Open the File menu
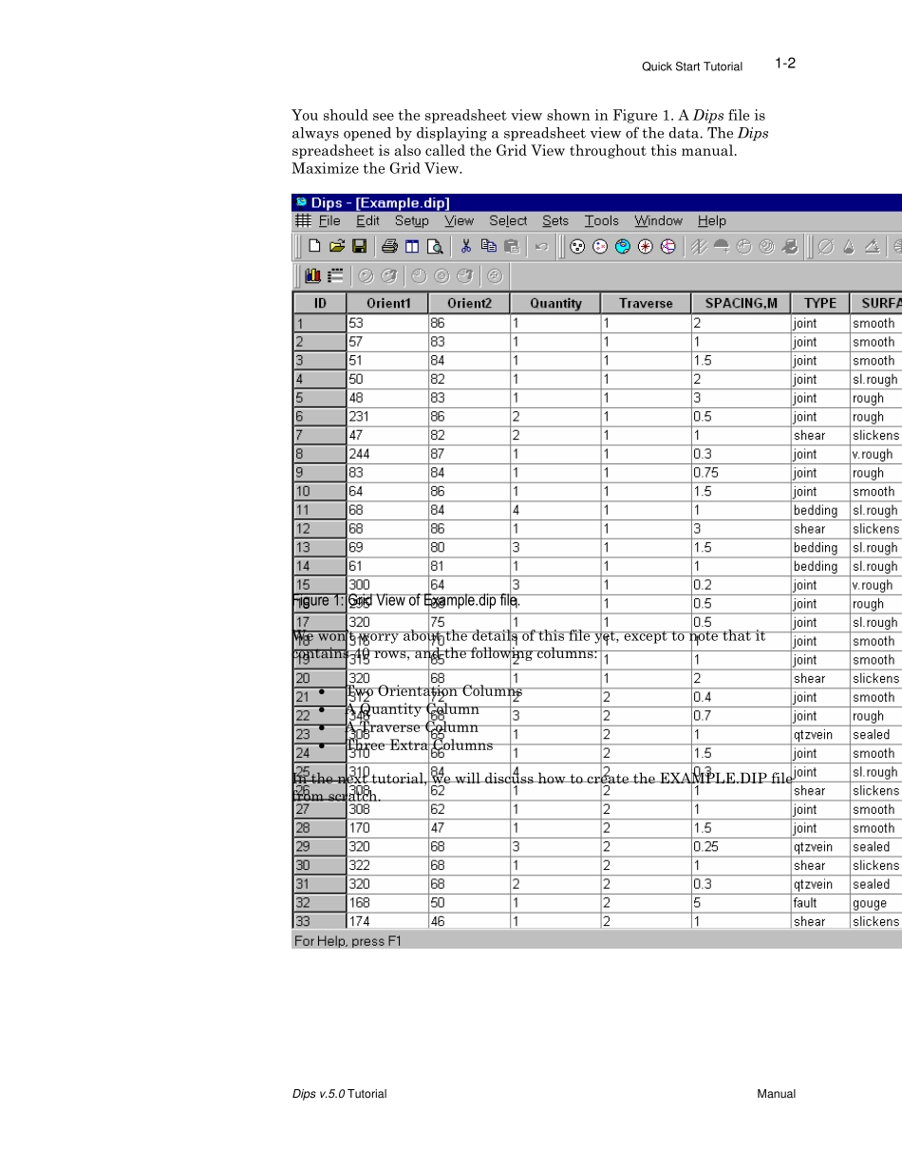The image size is (902, 1168). pos(329,221)
